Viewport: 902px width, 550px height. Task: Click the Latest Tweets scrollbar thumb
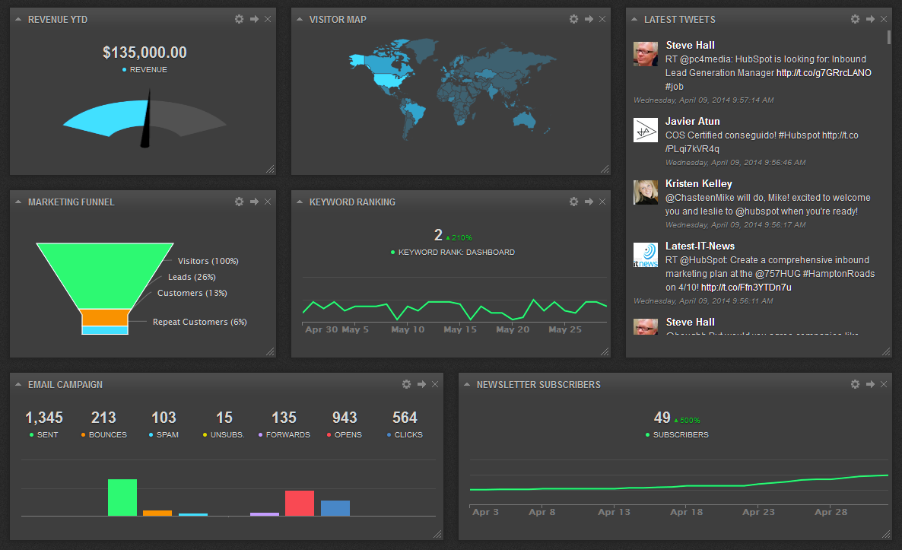pyautogui.click(x=889, y=37)
